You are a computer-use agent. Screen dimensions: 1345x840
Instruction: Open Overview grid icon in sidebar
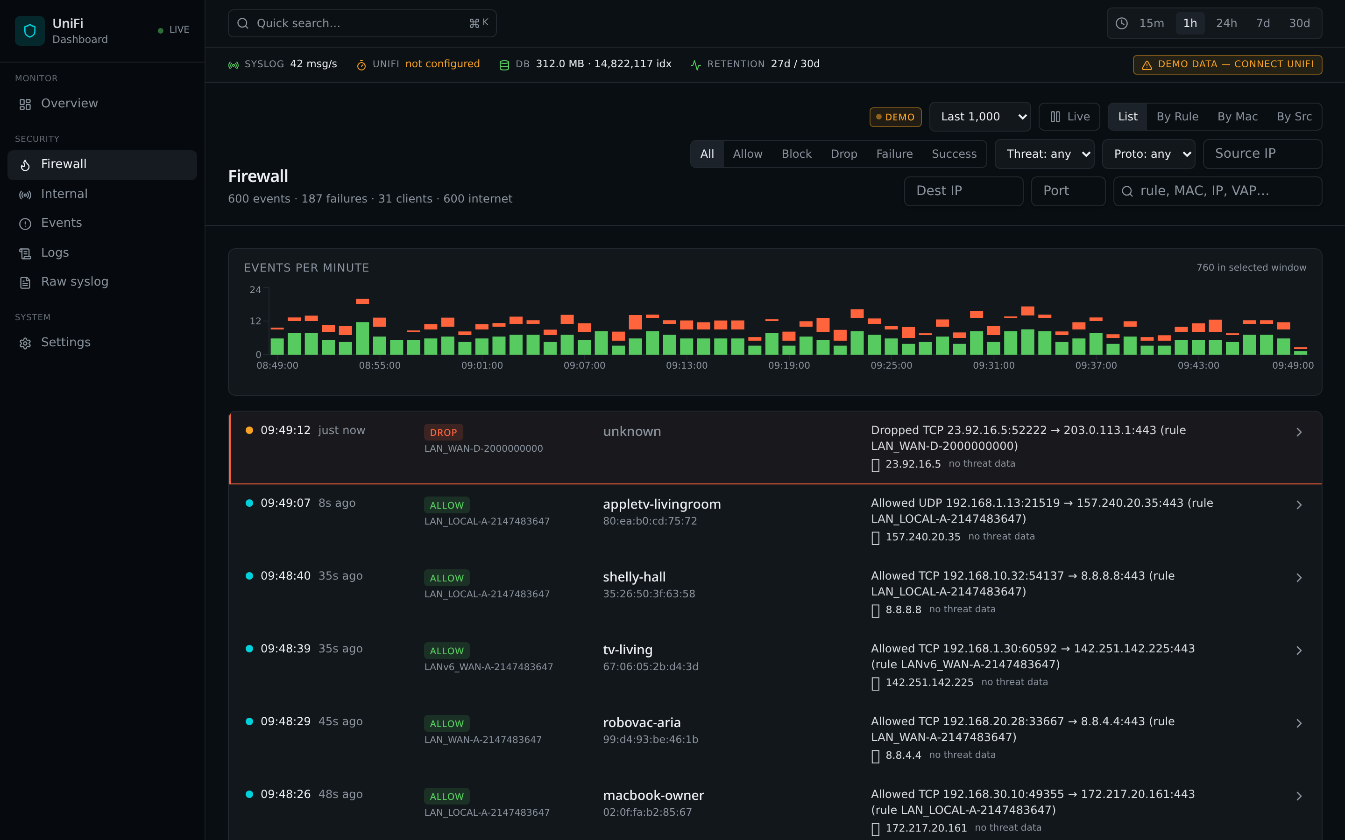tap(25, 104)
